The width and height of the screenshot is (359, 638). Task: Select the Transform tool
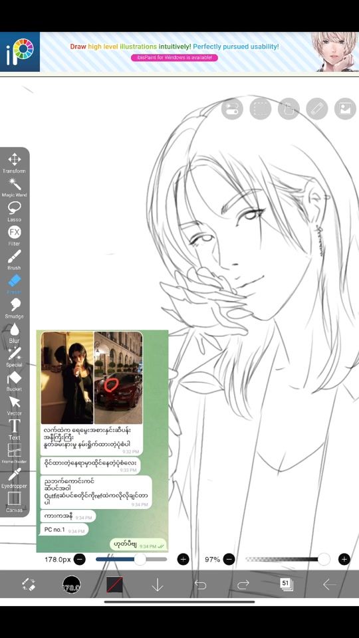click(14, 163)
